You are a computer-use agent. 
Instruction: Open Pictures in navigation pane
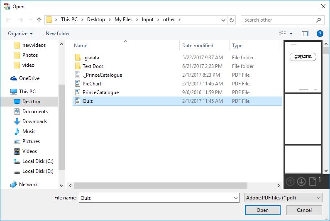pyautogui.click(x=27, y=141)
